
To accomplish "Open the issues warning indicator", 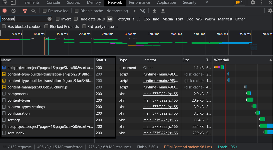I will (x=239, y=2).
